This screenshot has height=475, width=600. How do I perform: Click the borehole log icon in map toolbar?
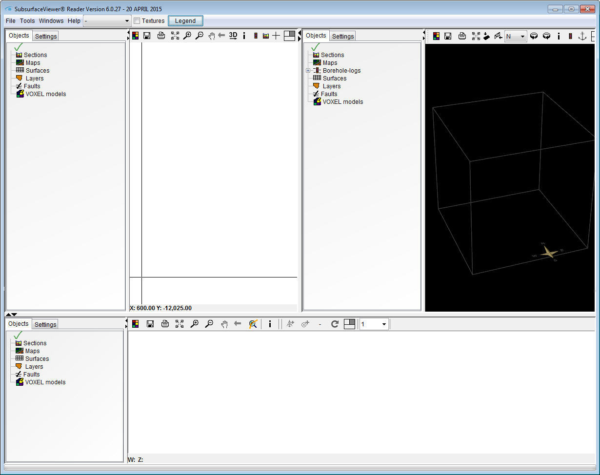pyautogui.click(x=255, y=36)
